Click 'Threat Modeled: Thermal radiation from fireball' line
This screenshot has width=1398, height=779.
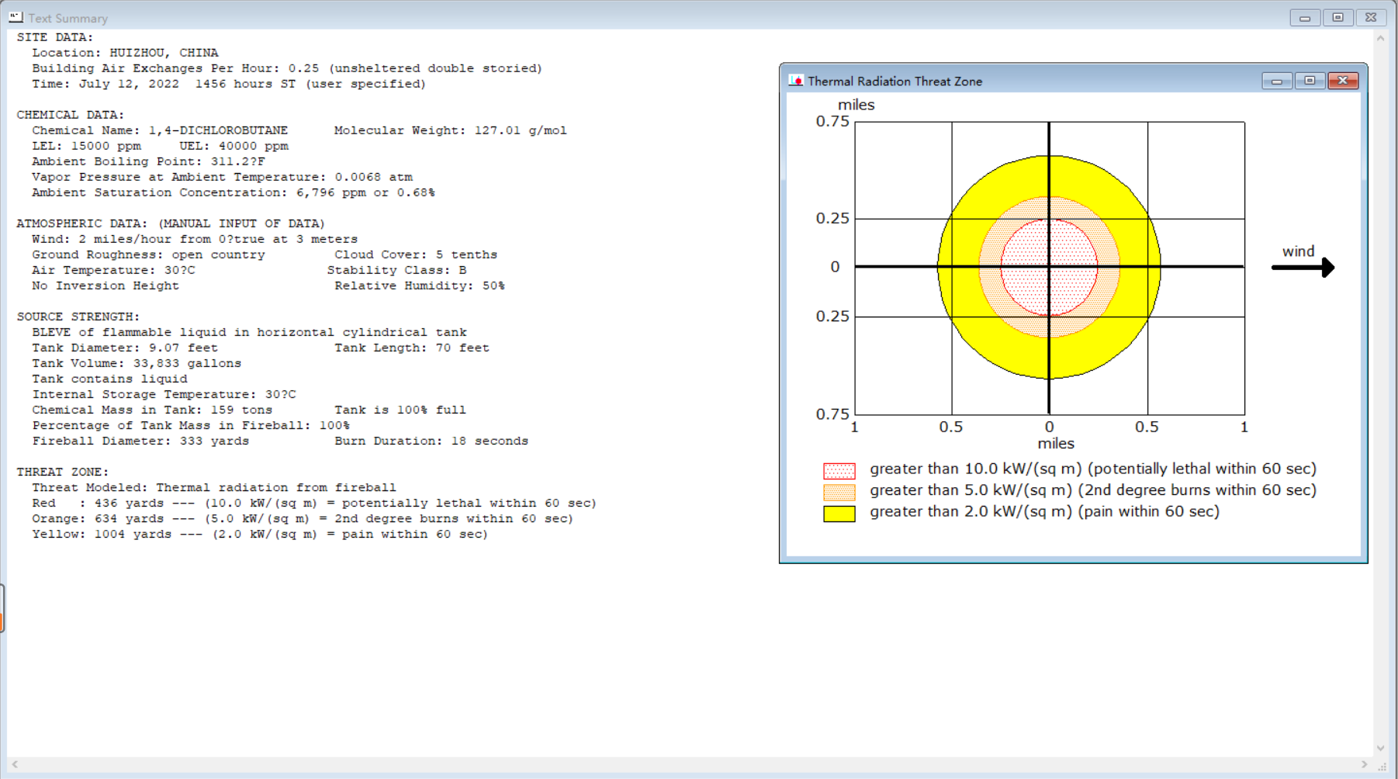[x=214, y=487]
